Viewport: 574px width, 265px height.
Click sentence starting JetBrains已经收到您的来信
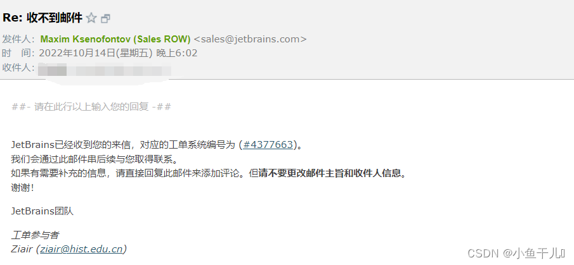point(157,145)
